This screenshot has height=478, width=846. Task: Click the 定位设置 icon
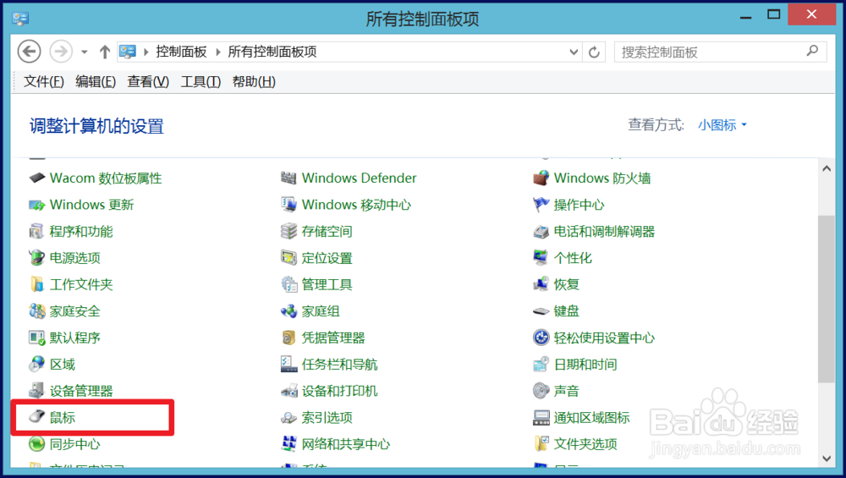pos(288,258)
